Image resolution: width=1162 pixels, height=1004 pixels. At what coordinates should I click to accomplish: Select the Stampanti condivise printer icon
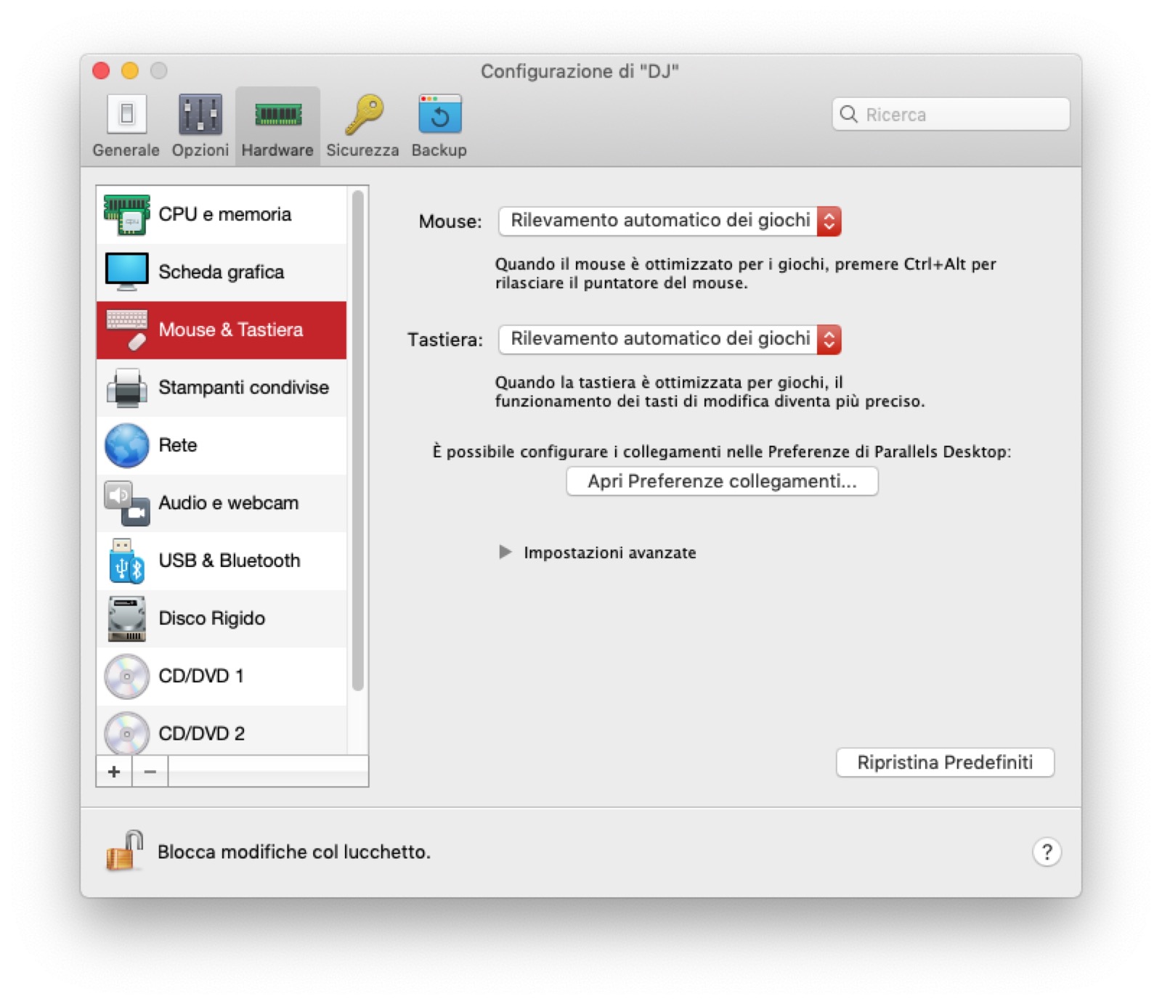point(127,387)
